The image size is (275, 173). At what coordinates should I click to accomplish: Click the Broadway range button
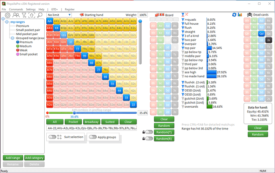tap(91, 122)
